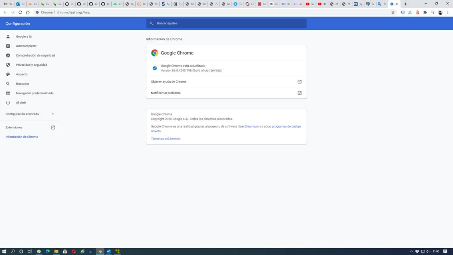Show hidden system tray icons

[411, 251]
